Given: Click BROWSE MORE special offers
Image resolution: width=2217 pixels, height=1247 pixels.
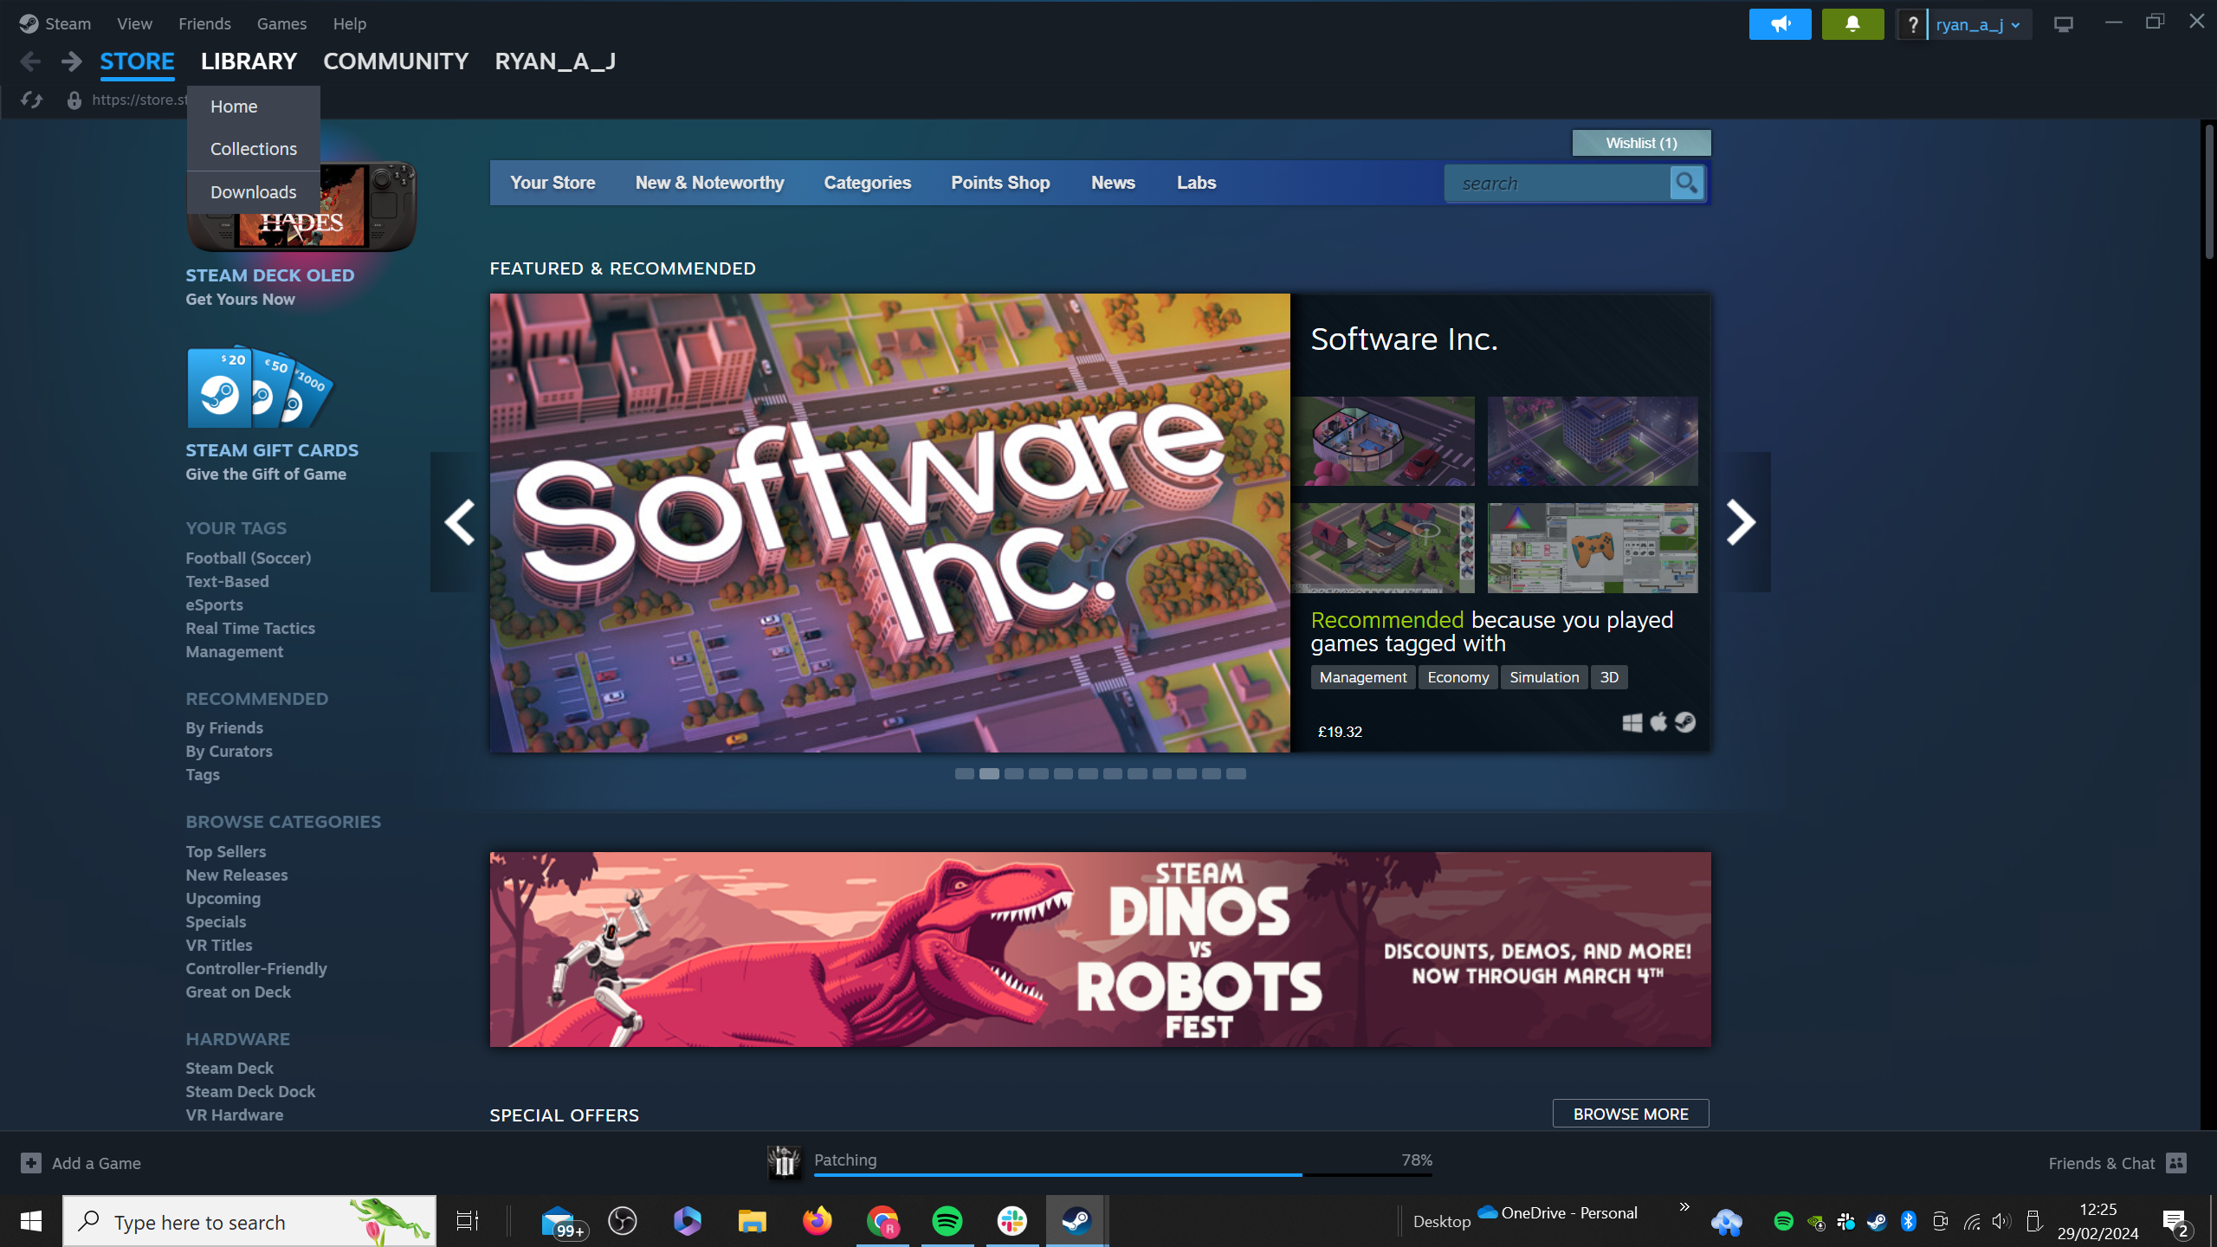Looking at the screenshot, I should [x=1631, y=1114].
